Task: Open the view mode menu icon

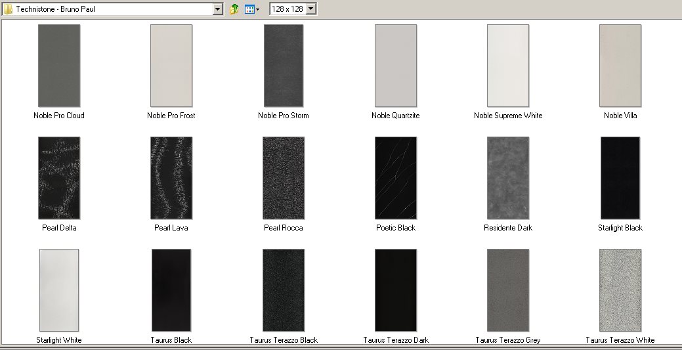Action: point(252,9)
